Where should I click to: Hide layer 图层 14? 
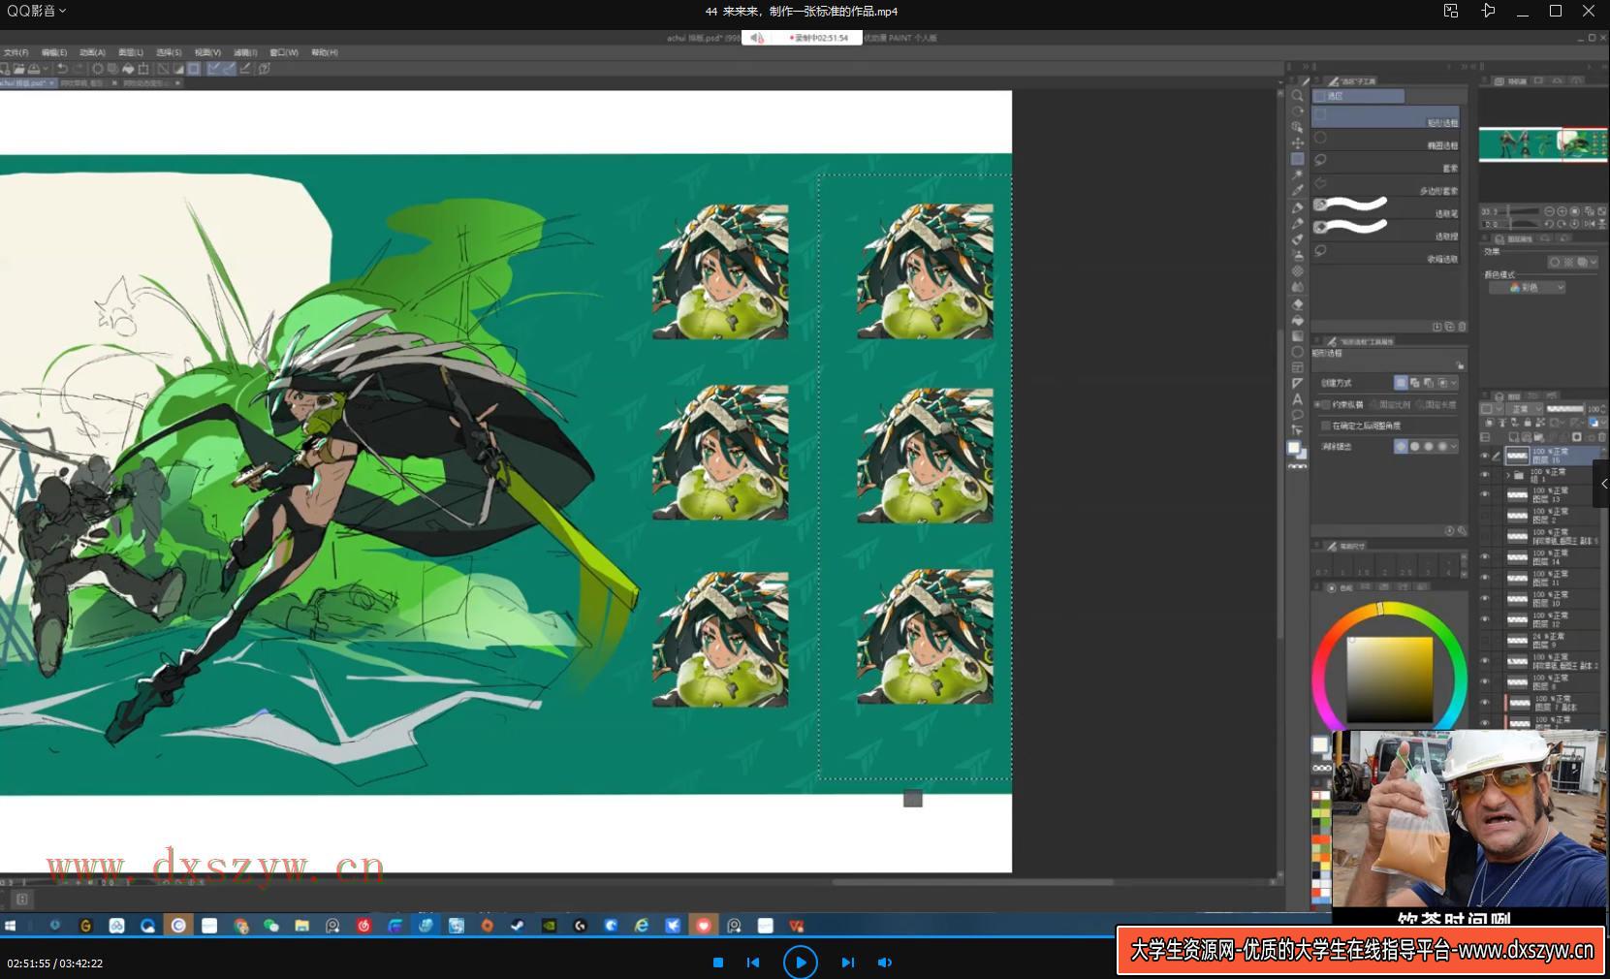1485,557
